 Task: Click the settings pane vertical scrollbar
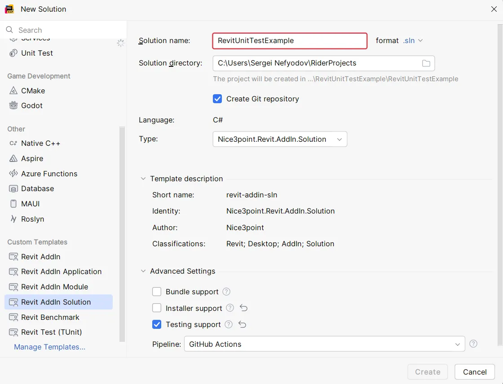[x=500, y=185]
